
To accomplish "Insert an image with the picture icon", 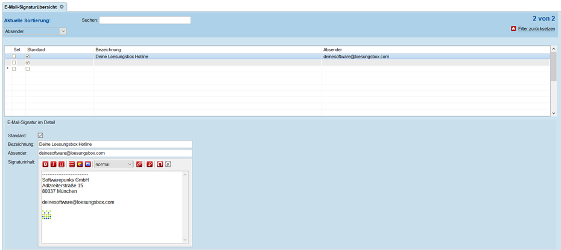I will click(87, 164).
